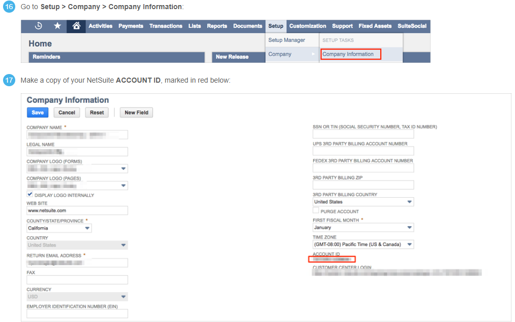Click the Web Site input field

[x=77, y=210]
